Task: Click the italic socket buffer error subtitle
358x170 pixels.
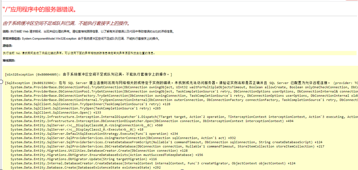Action: coord(66,23)
